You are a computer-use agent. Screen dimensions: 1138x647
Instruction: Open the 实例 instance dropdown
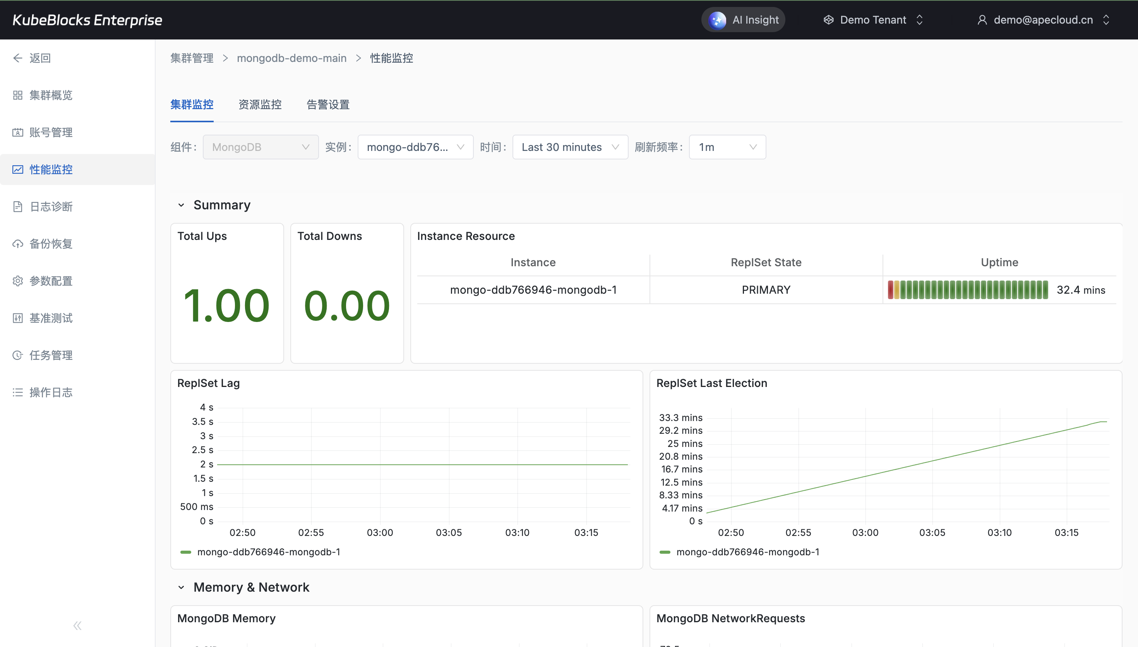pyautogui.click(x=415, y=147)
